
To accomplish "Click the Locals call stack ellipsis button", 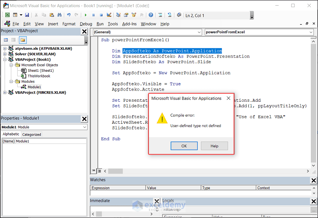I will click(314, 210).
